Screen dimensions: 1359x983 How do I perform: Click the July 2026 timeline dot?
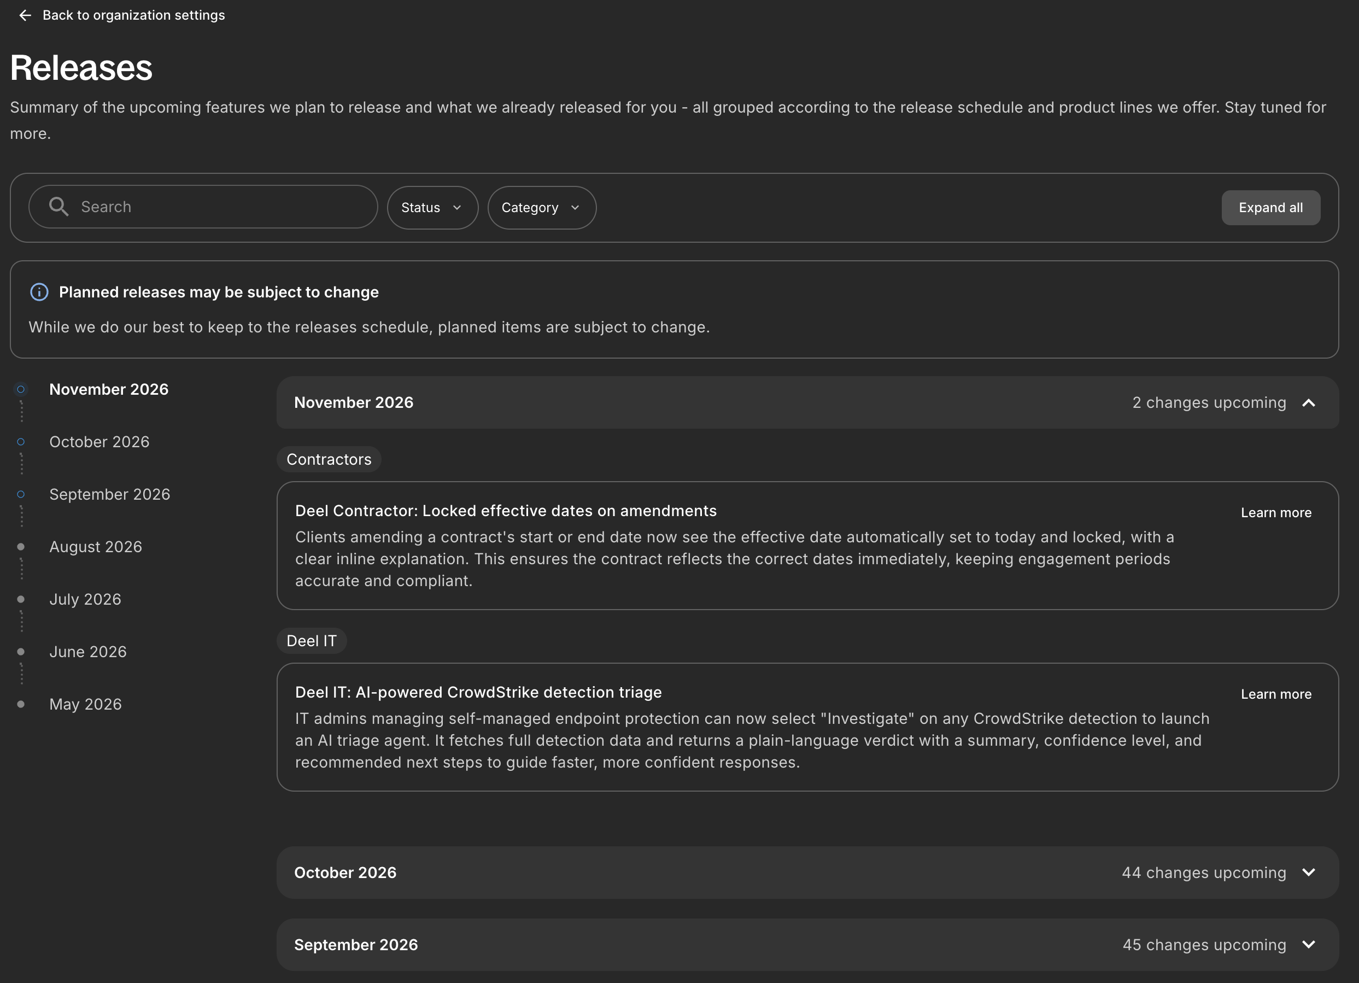click(x=21, y=599)
